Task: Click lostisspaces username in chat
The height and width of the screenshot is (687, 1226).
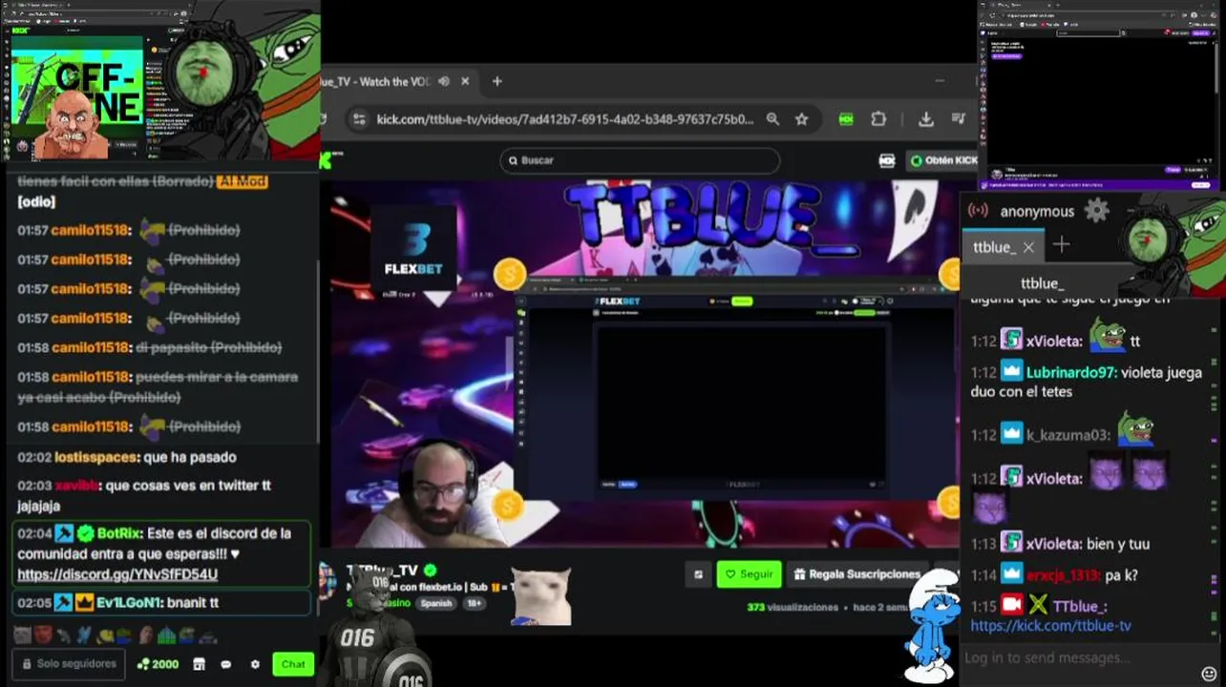Action: click(x=96, y=457)
